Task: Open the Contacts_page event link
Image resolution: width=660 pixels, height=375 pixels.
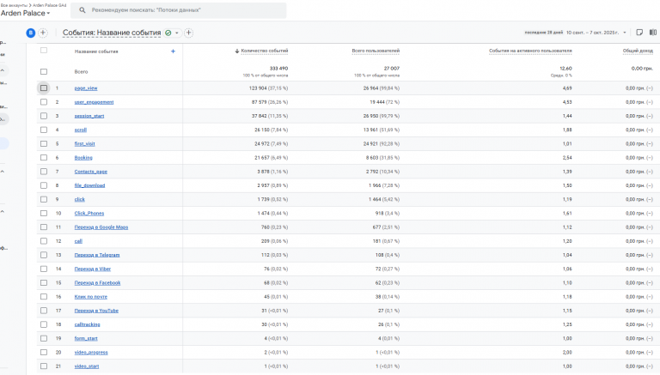Action: (x=91, y=172)
